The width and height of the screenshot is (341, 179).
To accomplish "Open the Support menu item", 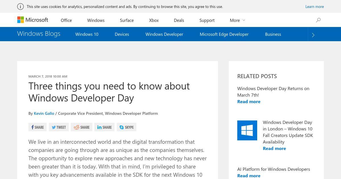I will 207,20.
